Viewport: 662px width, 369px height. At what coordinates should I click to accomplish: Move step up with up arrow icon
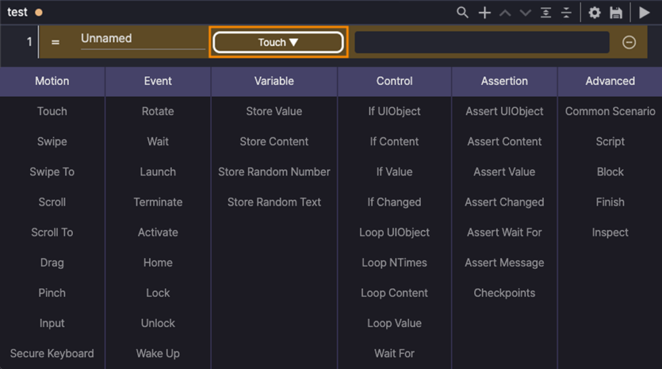coord(505,12)
